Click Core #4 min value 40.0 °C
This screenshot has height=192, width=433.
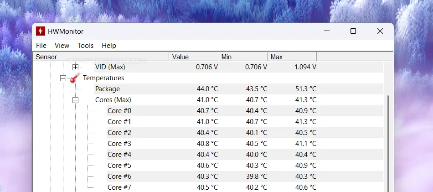[257, 155]
